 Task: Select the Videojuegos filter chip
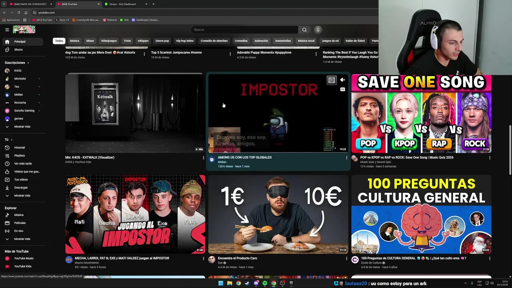click(109, 41)
